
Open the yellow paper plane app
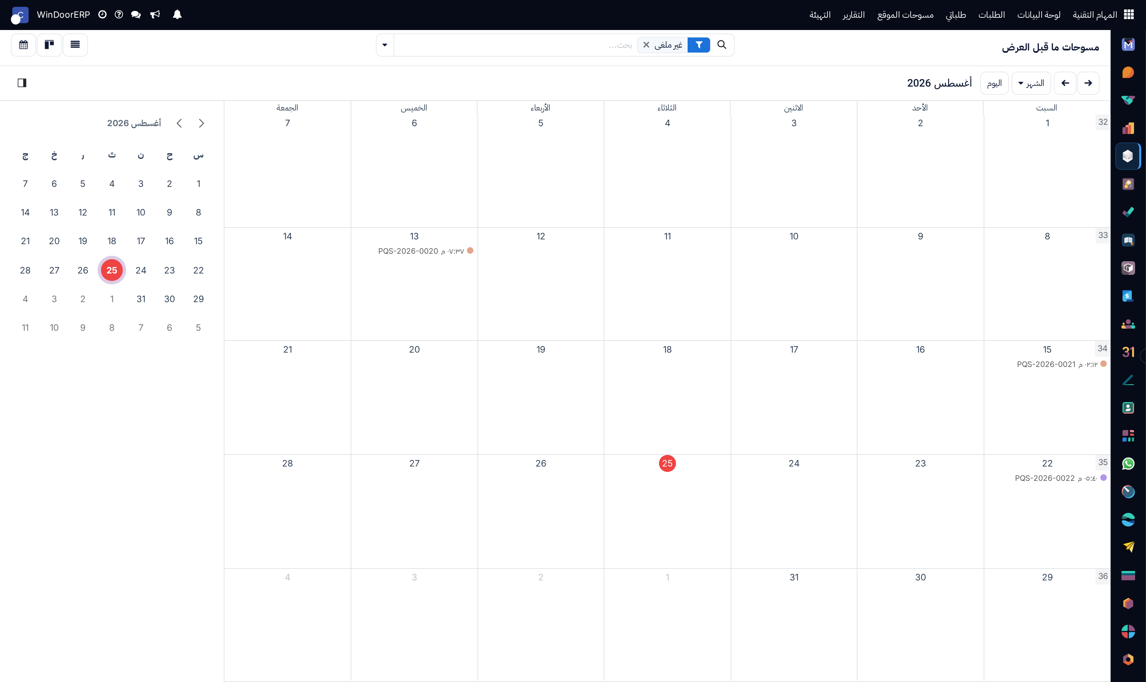coord(1128,547)
